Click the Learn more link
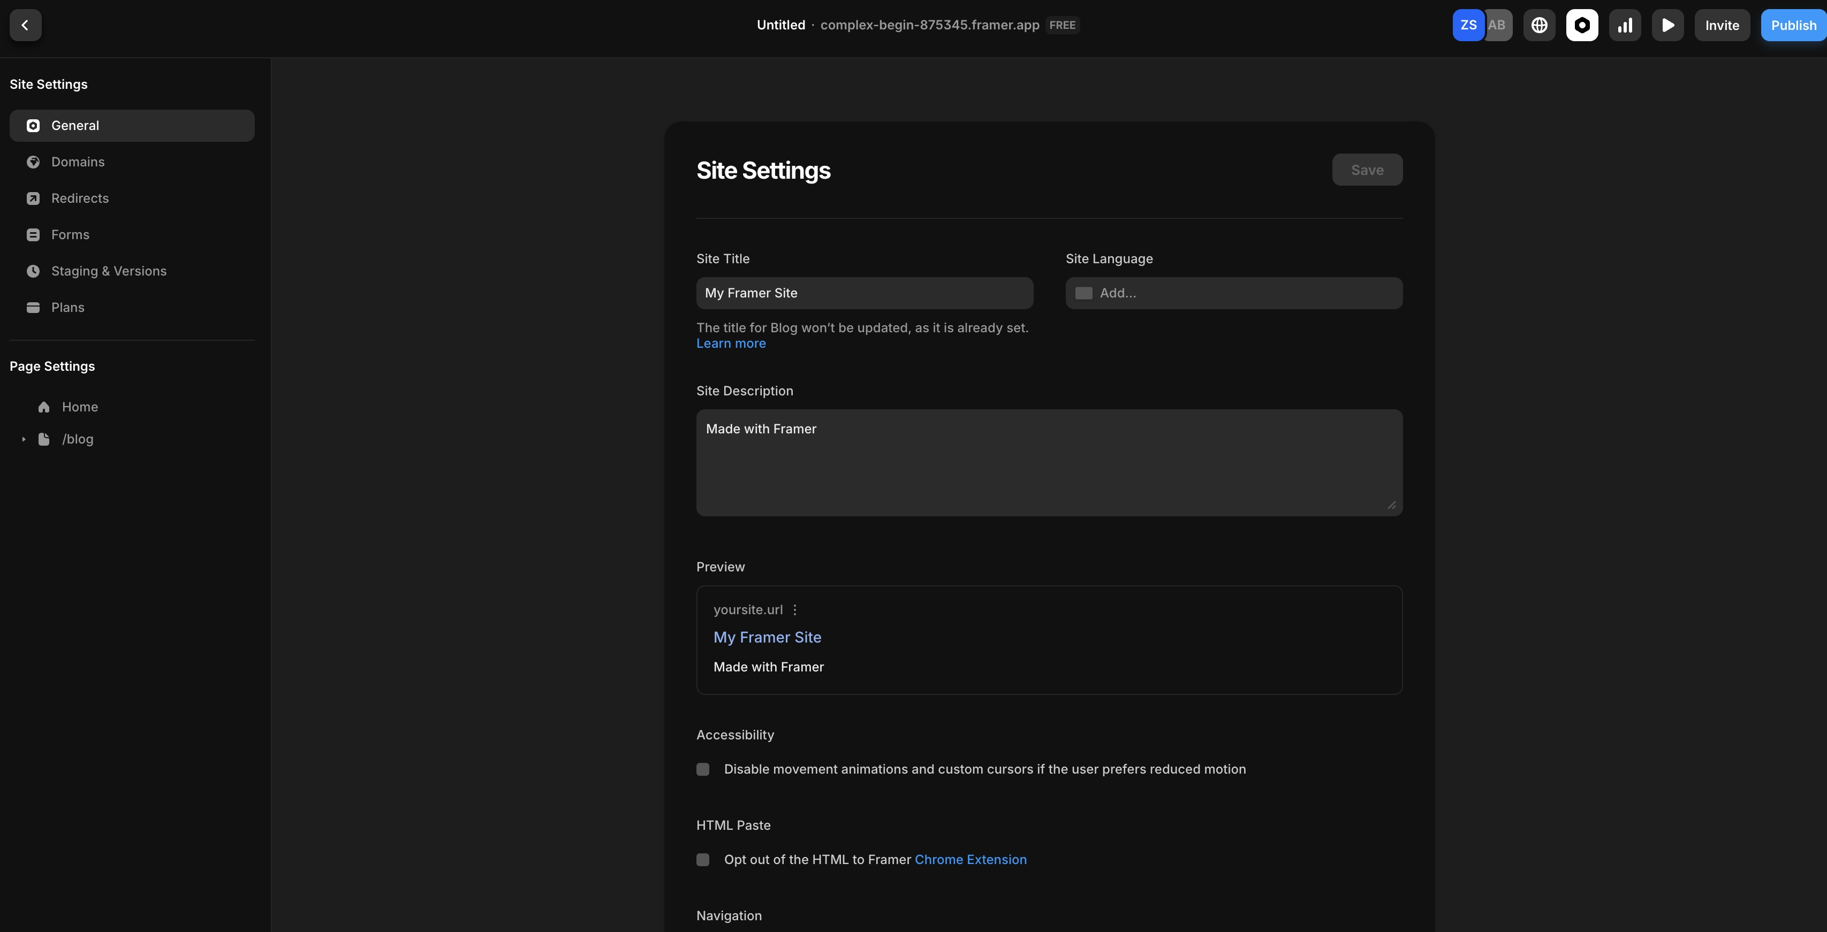The height and width of the screenshot is (932, 1827). 731,343
